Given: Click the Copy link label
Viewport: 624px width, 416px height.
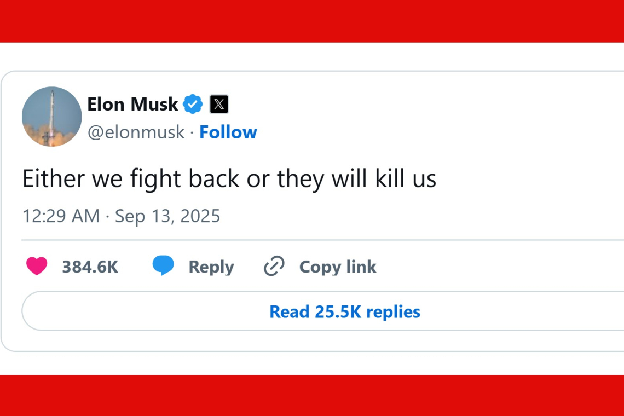Looking at the screenshot, I should [337, 267].
